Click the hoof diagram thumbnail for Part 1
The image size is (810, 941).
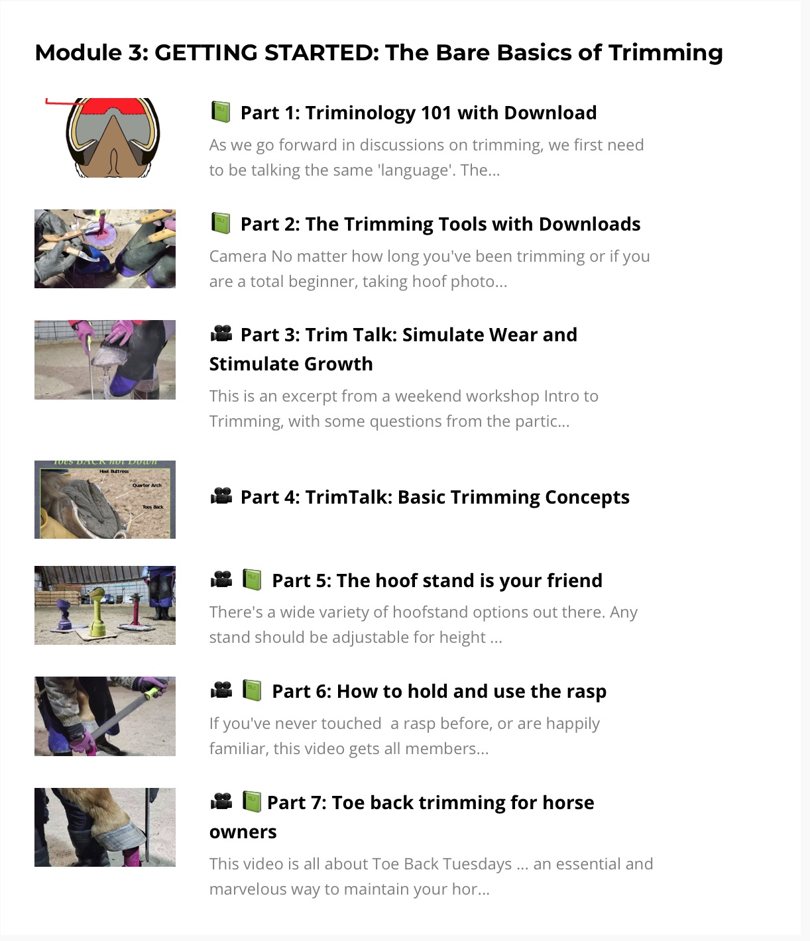(105, 138)
